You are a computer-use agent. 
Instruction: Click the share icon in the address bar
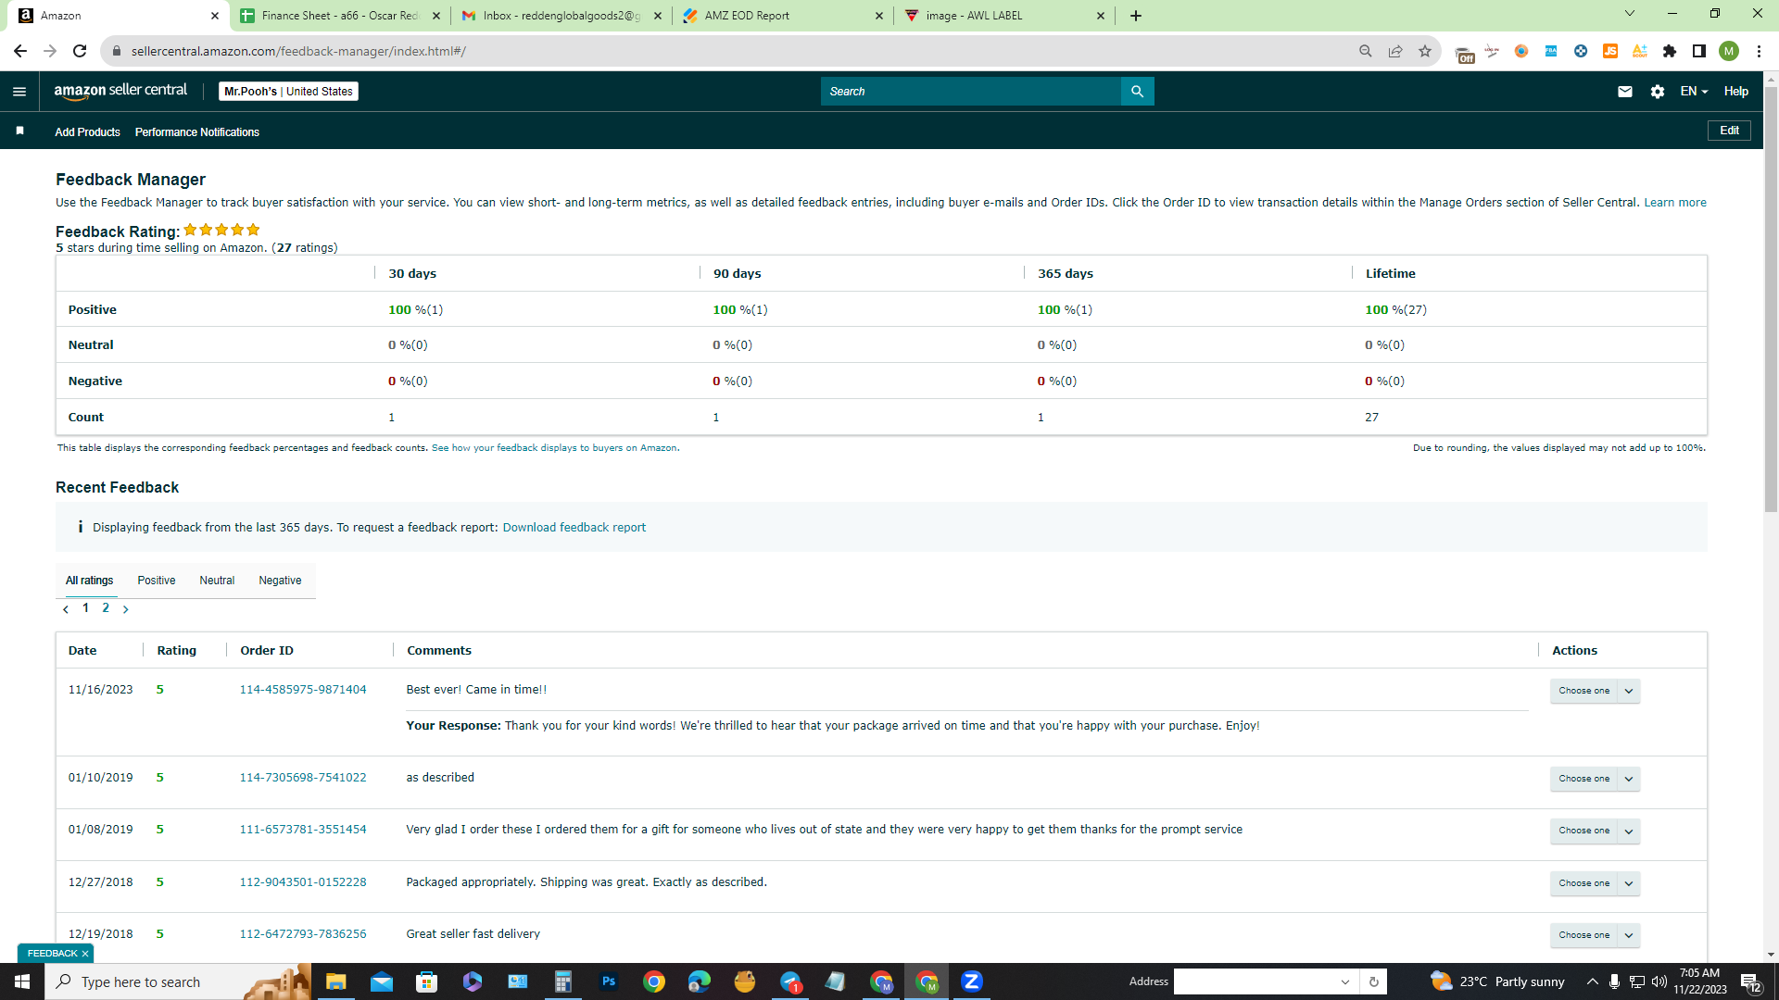(1395, 51)
